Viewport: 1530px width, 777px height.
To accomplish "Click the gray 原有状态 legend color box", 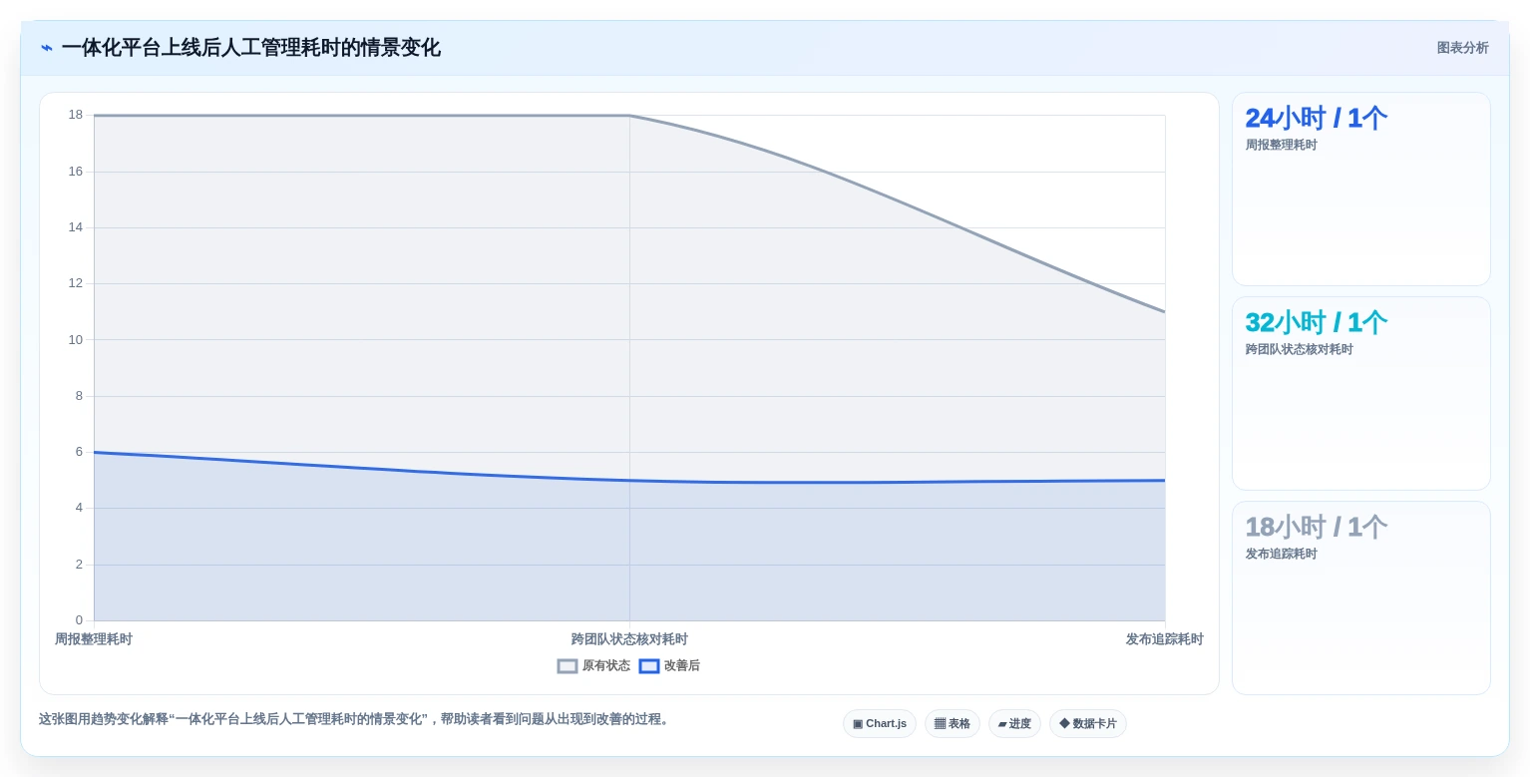I will pyautogui.click(x=568, y=666).
